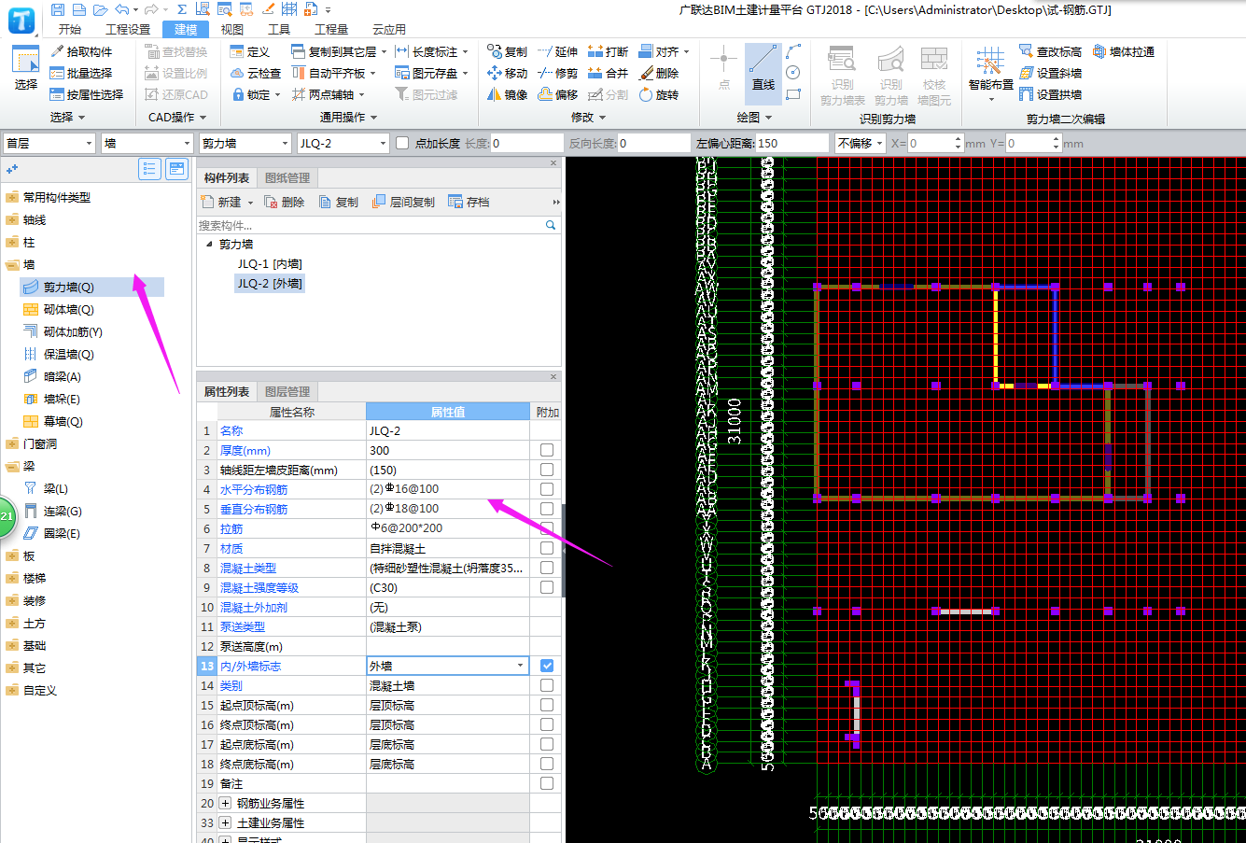The height and width of the screenshot is (843, 1246).
Task: Click 设置拱墙 set arched wall
Action: coord(1050,94)
